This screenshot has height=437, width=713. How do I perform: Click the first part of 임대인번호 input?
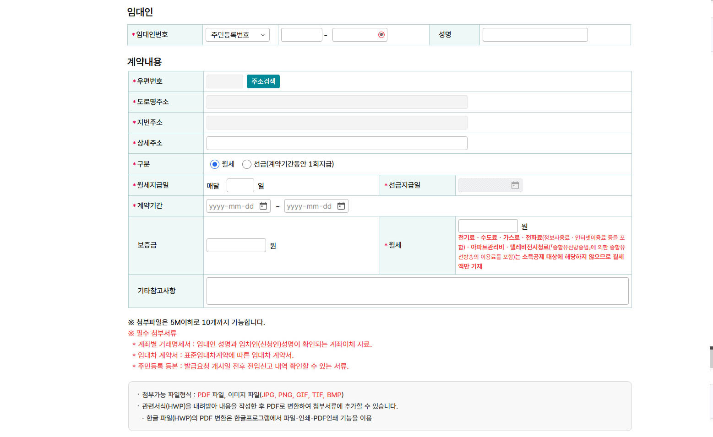[301, 35]
